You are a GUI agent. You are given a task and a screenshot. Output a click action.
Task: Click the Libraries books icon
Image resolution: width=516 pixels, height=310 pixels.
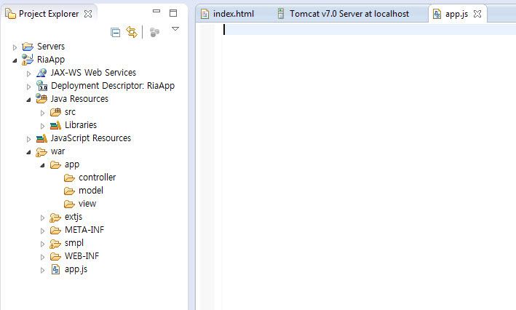55,125
